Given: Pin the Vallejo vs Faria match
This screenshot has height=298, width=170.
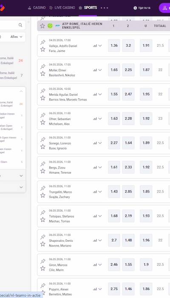Looking at the screenshot, I should click(43, 42).
